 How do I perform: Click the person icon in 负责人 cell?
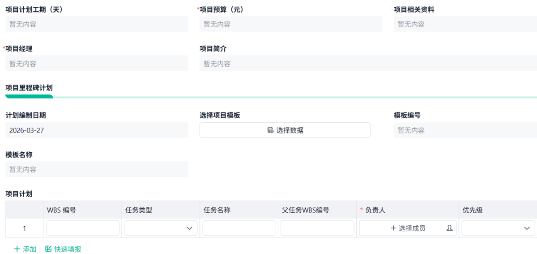click(449, 228)
